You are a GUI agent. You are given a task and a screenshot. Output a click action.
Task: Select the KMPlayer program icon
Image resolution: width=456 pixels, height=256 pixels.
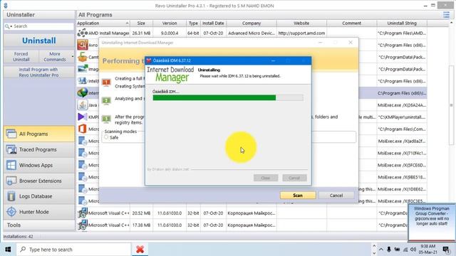tap(83, 117)
